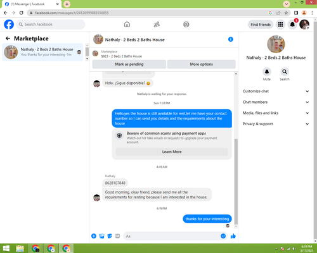Image resolution: width=317 pixels, height=253 pixels.
Task: Open the Friends icon in top navigation
Action: pos(157,25)
